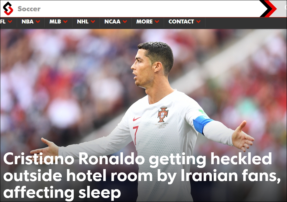Image resolution: width=287 pixels, height=202 pixels.
Task: Expand the NBA dropdown chevron
Action: 38,22
